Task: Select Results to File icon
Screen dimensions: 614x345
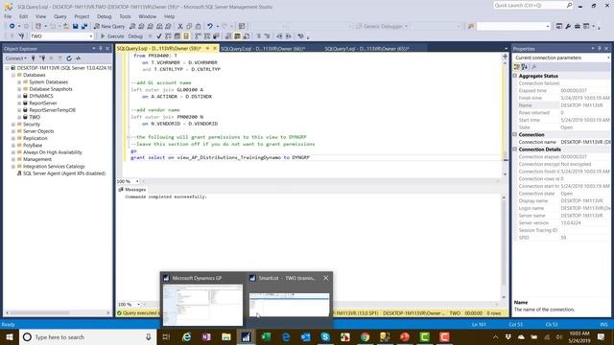Action: 247,36
